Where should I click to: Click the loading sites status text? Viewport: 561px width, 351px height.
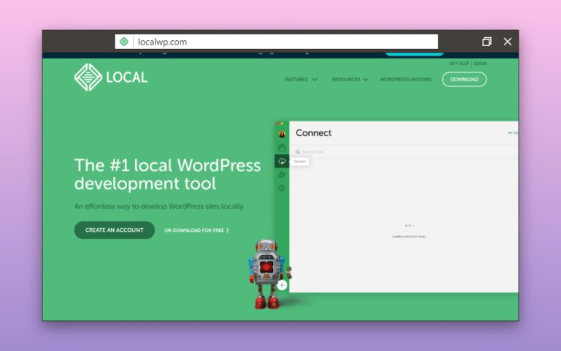pyautogui.click(x=410, y=236)
